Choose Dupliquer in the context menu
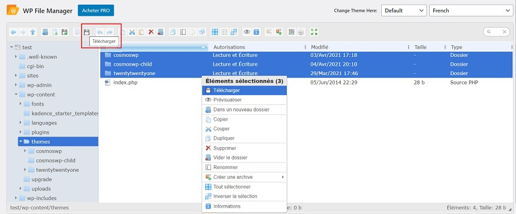Screen dimensions: 516x214 coord(245,138)
